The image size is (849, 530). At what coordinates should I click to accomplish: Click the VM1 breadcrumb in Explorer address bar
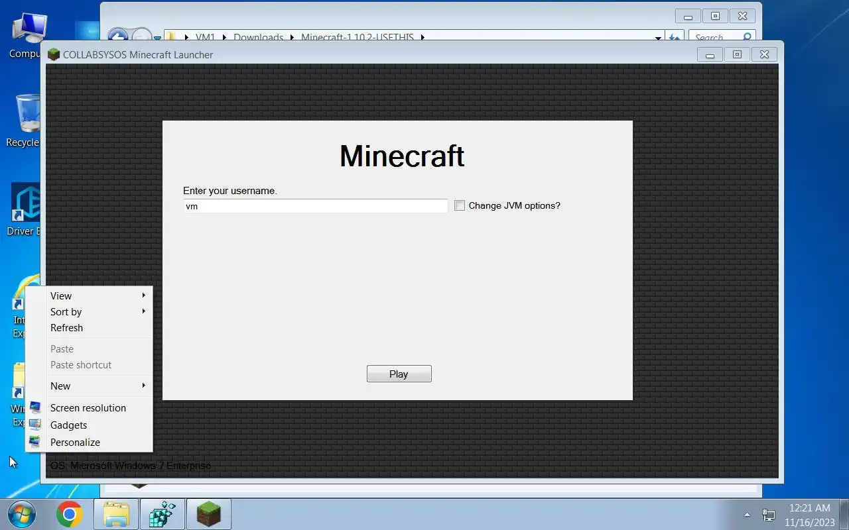pos(205,37)
